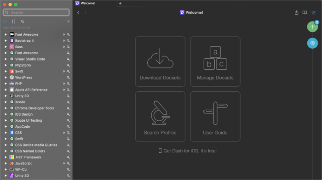Select the CSS Named Colors row

click(36, 151)
